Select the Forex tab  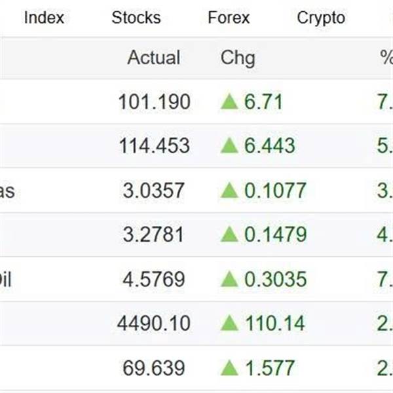[229, 18]
